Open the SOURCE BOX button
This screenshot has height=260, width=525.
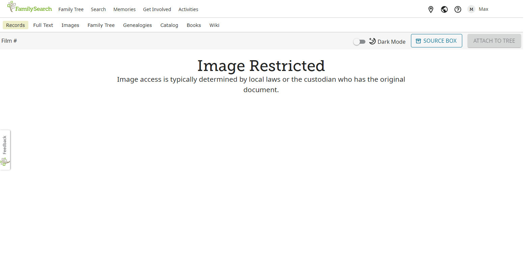[436, 41]
